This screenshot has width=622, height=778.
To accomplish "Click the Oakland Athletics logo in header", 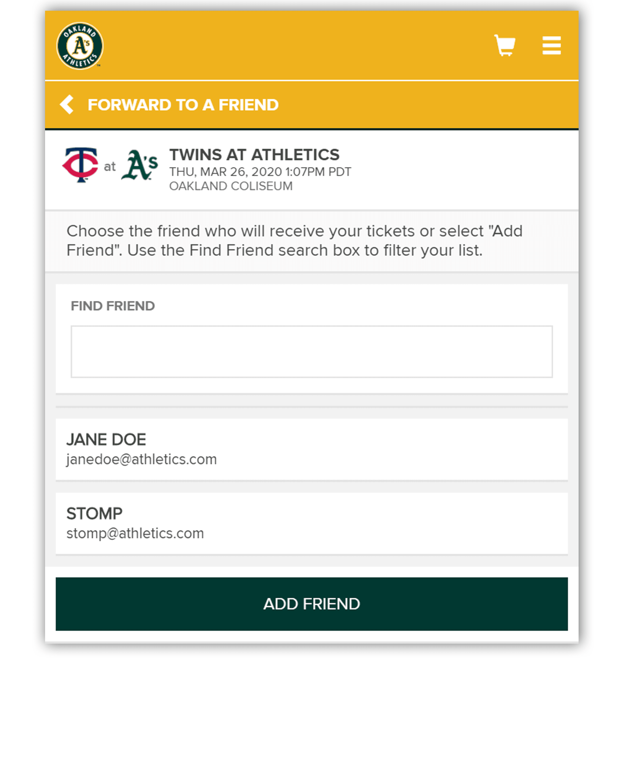I will (x=80, y=46).
